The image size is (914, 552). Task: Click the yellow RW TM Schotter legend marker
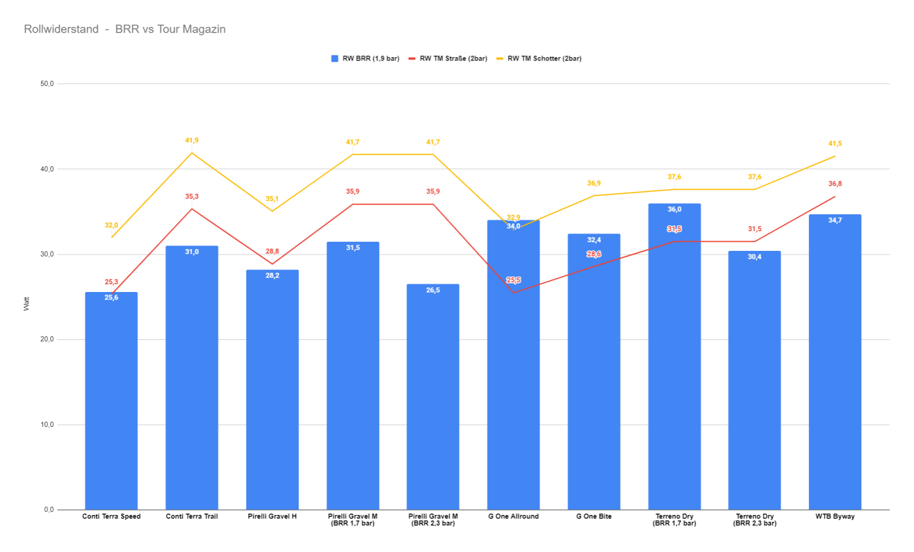point(500,58)
